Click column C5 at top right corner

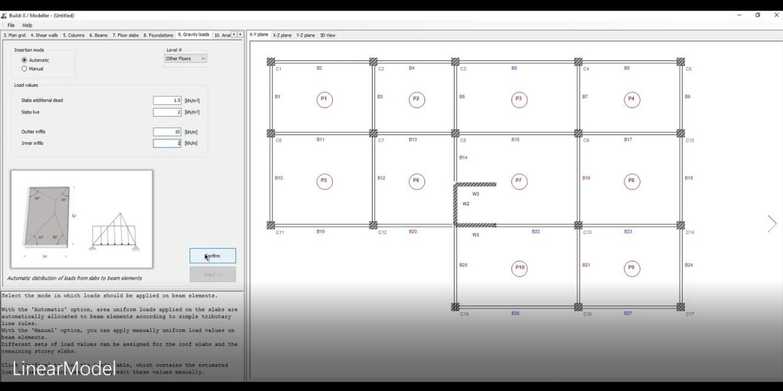click(x=681, y=61)
